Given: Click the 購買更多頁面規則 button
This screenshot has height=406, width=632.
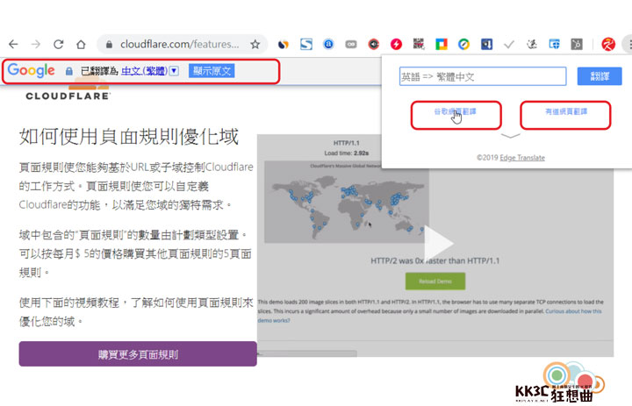Looking at the screenshot, I should (138, 354).
